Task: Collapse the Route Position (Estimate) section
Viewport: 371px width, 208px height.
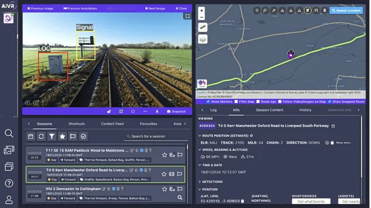Action: click(199, 136)
